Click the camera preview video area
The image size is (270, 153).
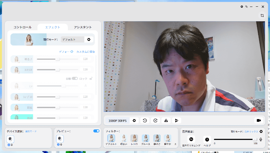click(x=184, y=66)
